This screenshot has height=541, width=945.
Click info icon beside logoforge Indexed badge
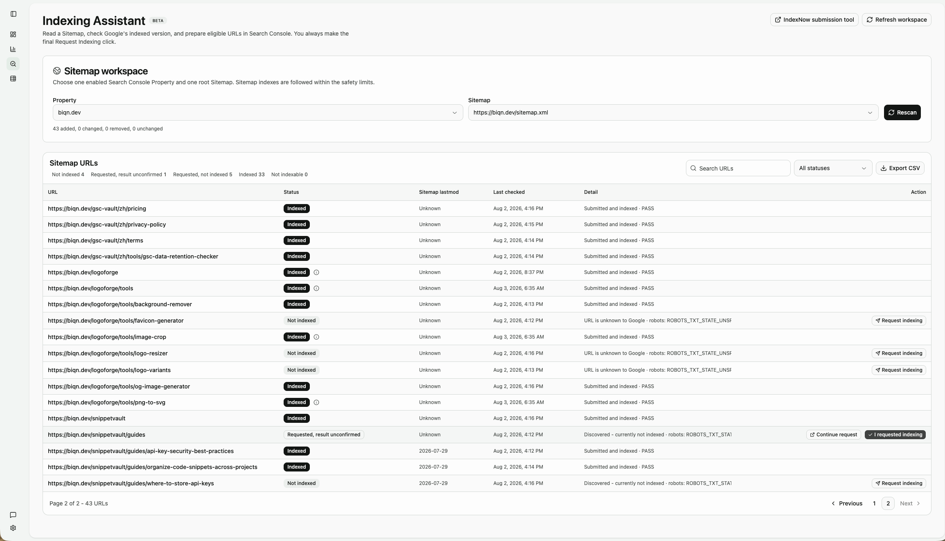tap(316, 272)
